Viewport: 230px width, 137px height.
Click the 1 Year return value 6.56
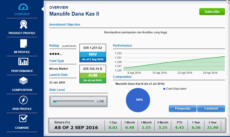pos(196,128)
